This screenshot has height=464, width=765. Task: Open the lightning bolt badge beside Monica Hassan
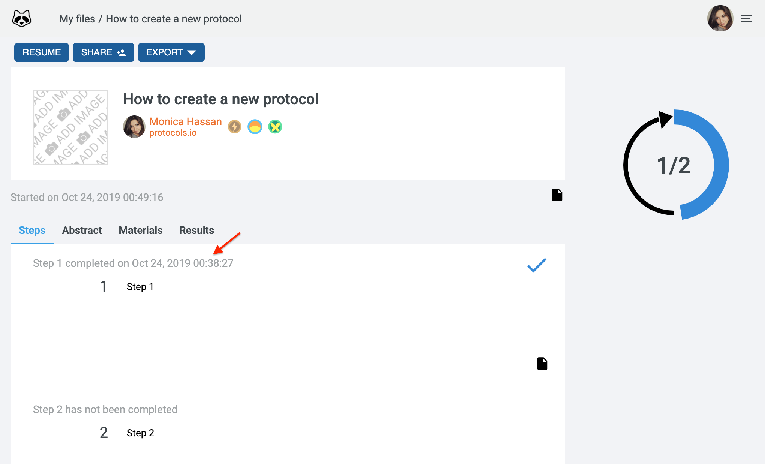click(x=234, y=127)
